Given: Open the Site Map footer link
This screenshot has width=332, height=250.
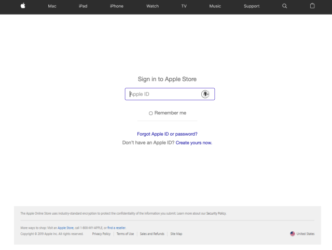Looking at the screenshot, I should pos(176,234).
